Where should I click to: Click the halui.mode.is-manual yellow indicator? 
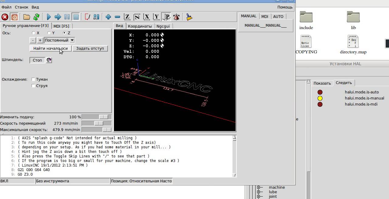(320, 98)
